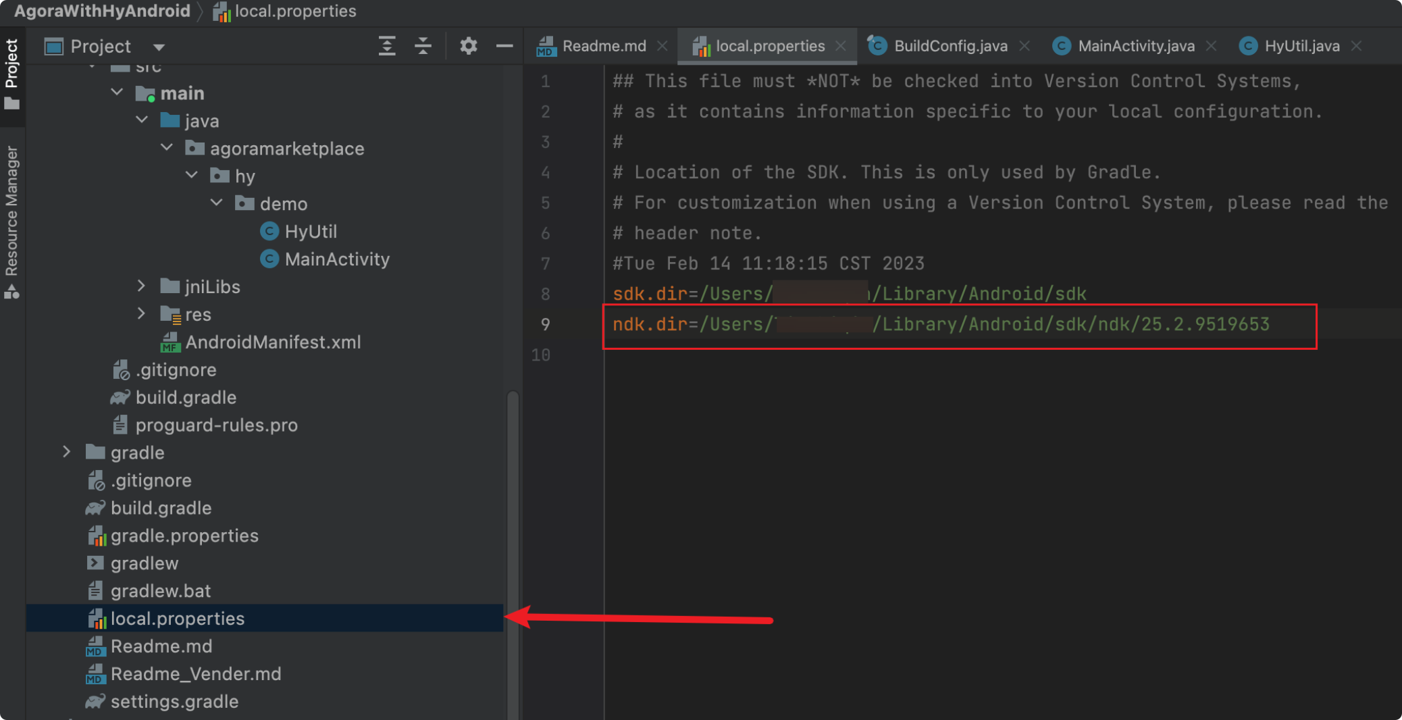Screen dimensions: 1402x720
Task: Open MainActivity class in project tree
Action: (x=337, y=259)
